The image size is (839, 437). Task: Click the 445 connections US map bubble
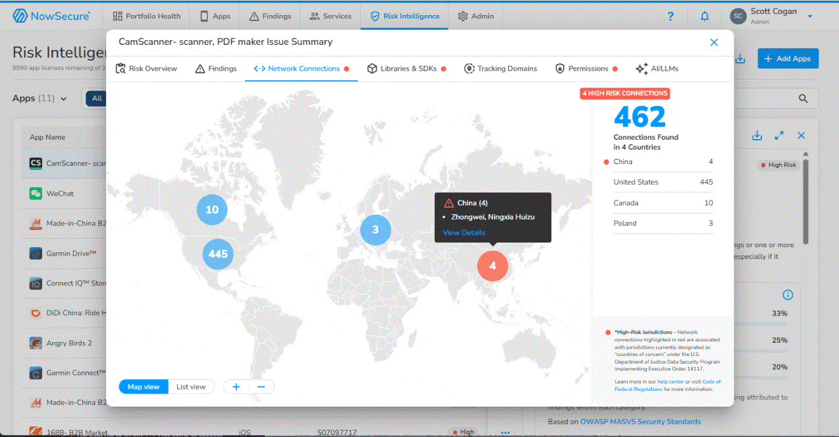pyautogui.click(x=218, y=254)
